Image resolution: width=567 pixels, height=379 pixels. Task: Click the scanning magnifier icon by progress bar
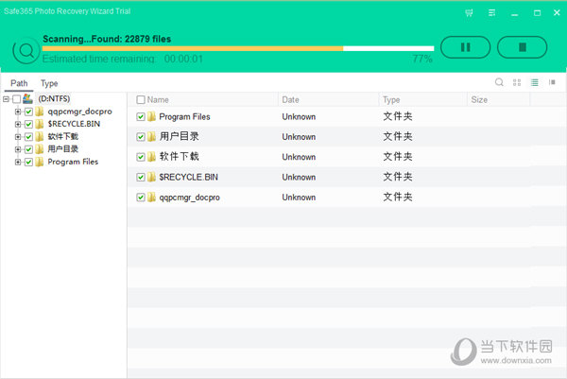[26, 51]
